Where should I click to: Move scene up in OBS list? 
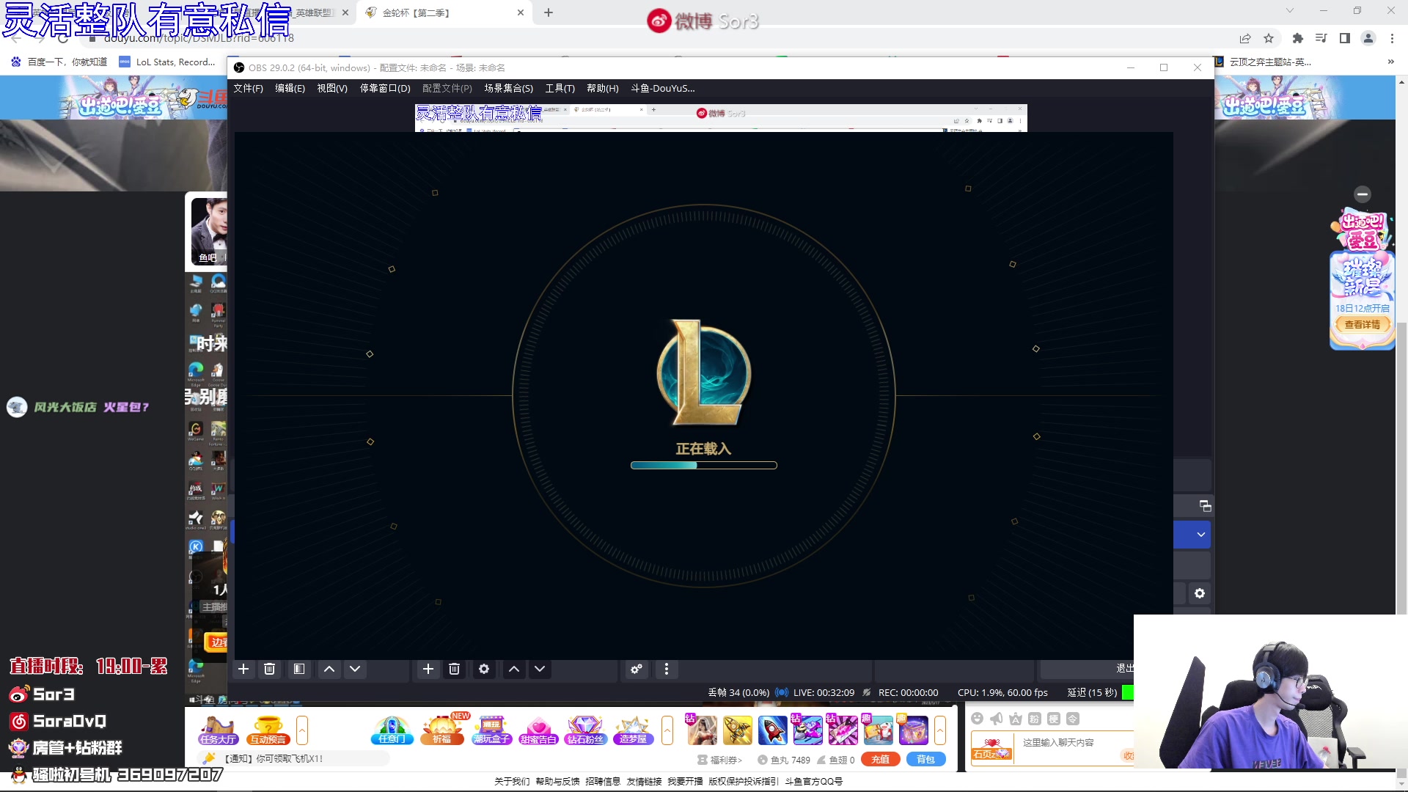329,669
